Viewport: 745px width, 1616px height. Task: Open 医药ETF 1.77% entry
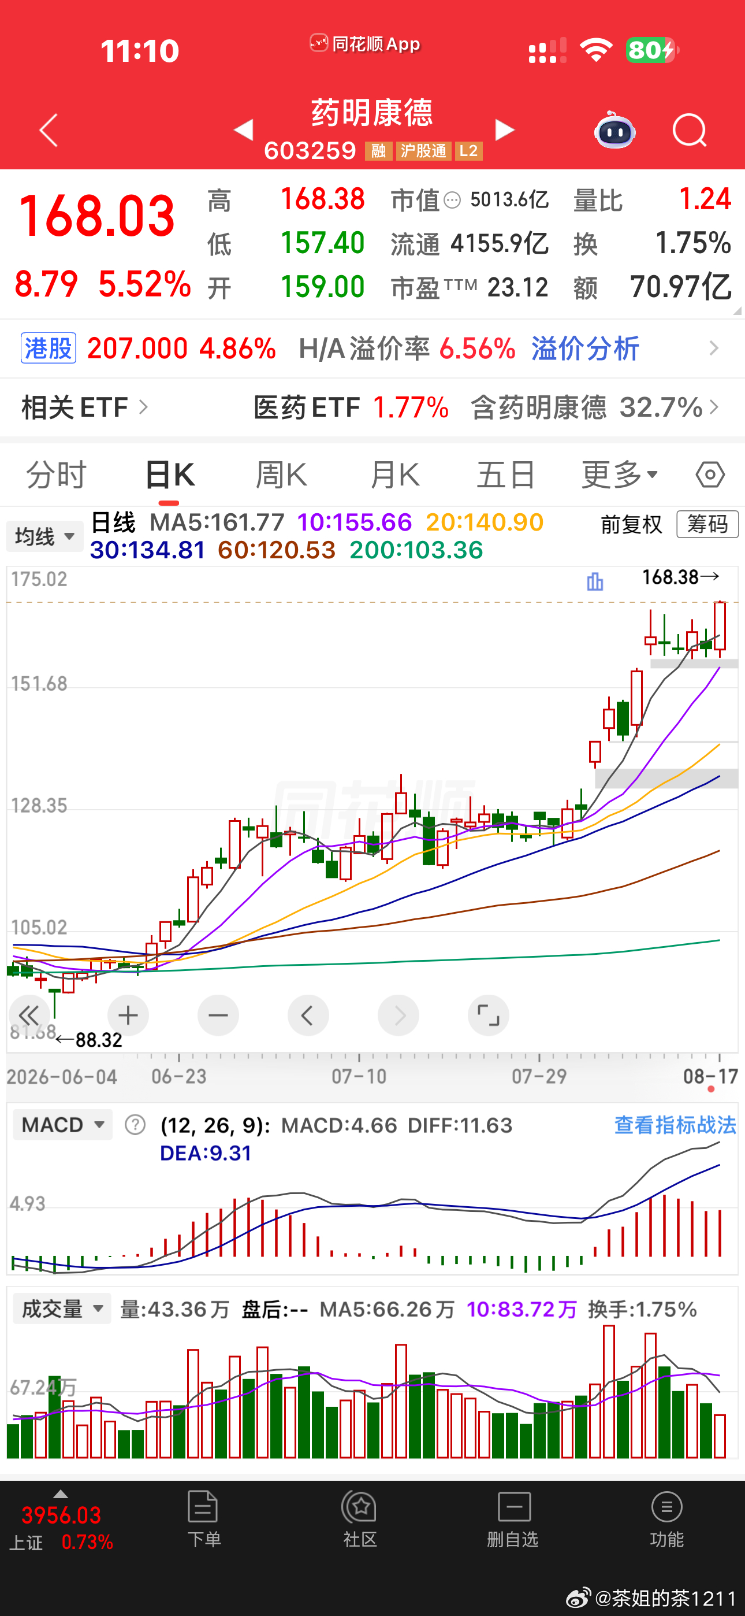coord(351,407)
